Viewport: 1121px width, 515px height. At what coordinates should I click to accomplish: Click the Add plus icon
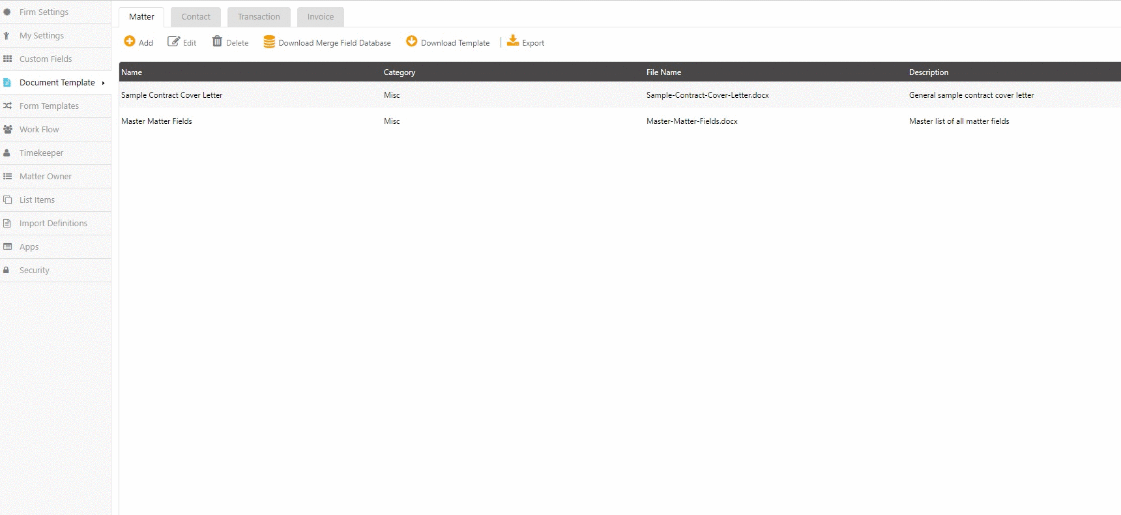[130, 42]
